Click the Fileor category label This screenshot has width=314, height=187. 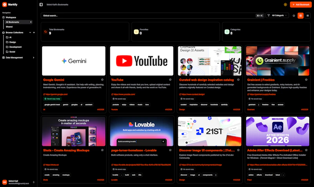click(x=249, y=180)
